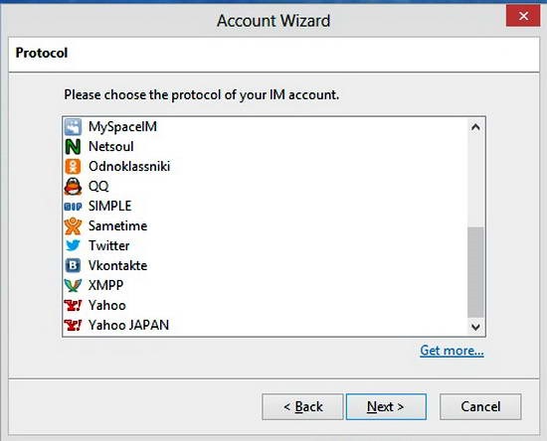Select the Twitter bird icon
The height and width of the screenshot is (441, 547).
73,245
